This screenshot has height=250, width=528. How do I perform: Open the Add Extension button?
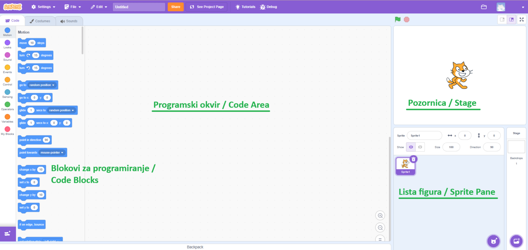(x=8, y=234)
